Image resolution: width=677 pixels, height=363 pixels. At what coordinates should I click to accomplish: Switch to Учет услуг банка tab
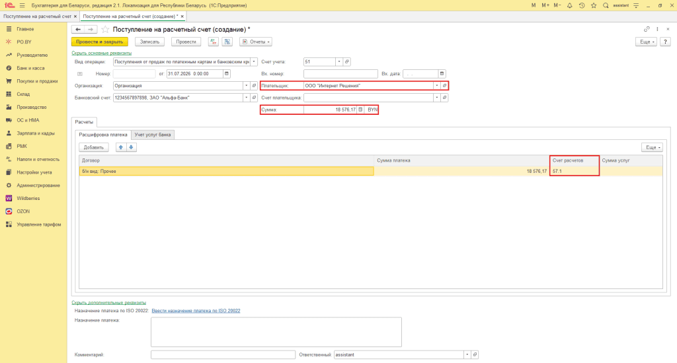coord(153,135)
